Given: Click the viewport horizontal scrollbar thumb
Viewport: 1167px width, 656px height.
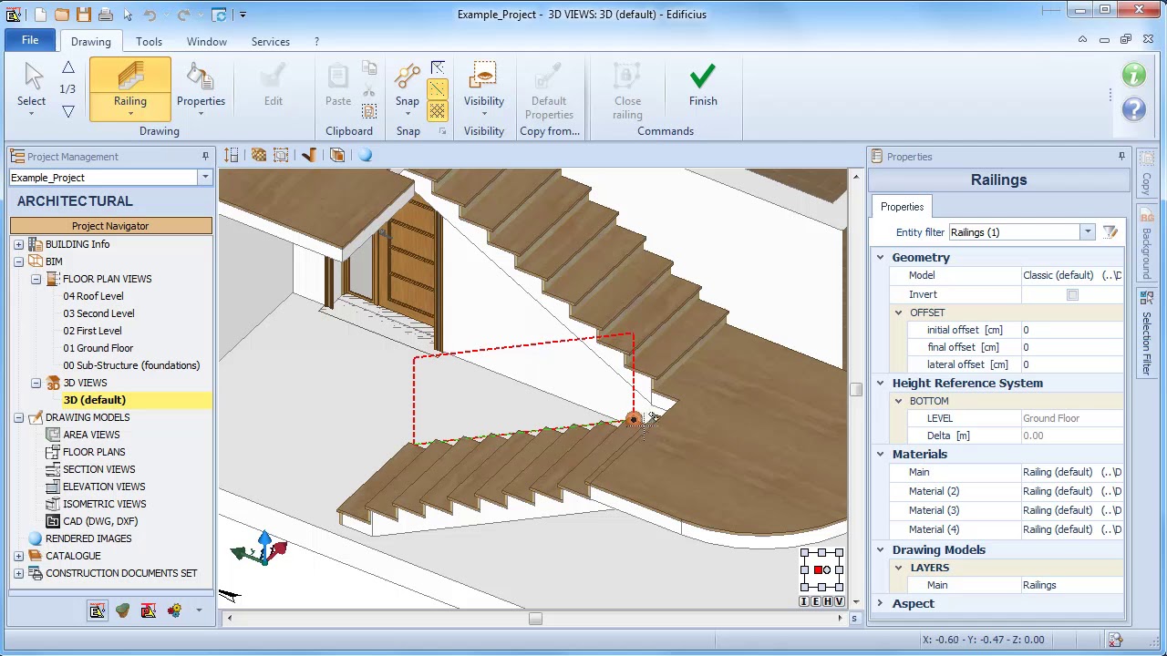Looking at the screenshot, I should click(535, 619).
